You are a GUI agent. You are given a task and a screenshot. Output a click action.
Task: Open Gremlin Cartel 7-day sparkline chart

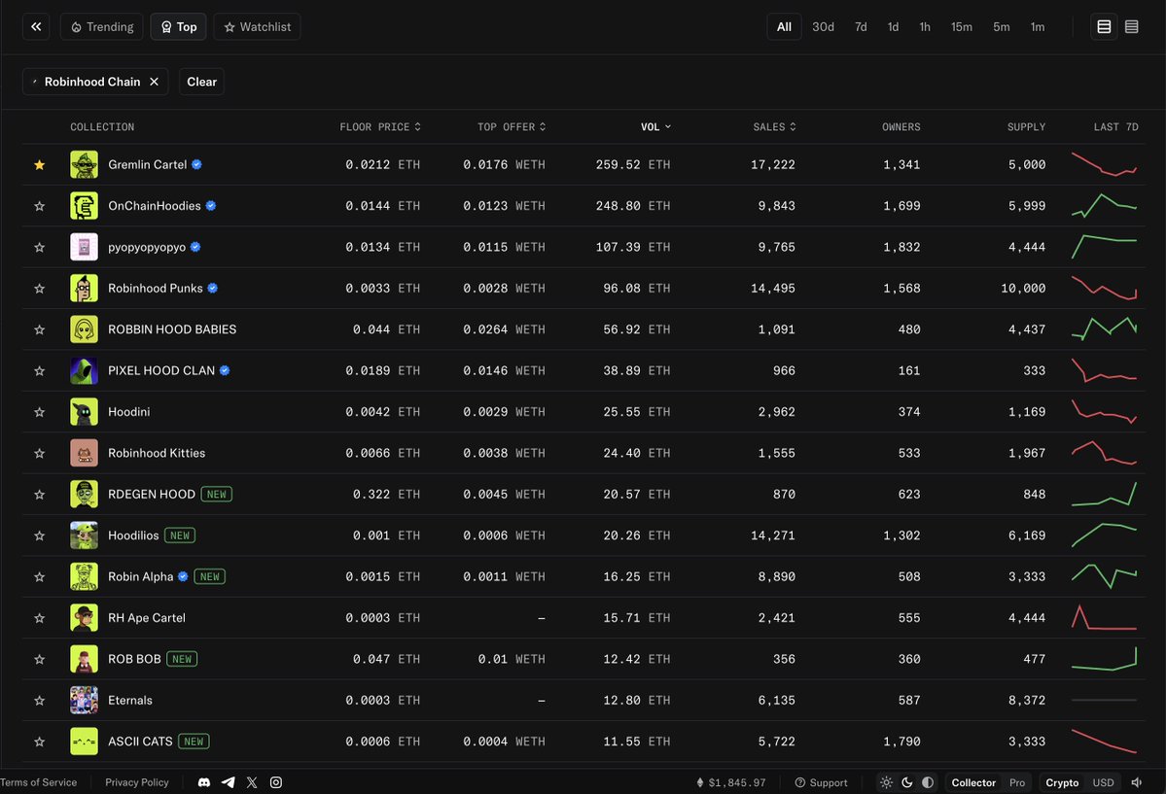tap(1105, 164)
